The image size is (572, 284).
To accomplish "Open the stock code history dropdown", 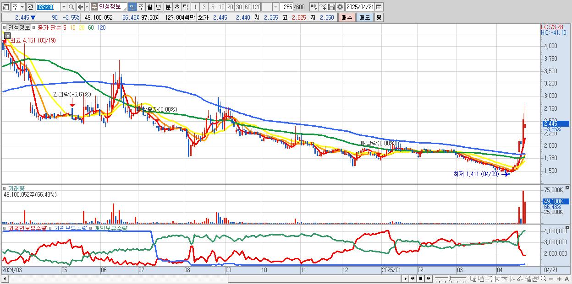I will coord(64,7).
